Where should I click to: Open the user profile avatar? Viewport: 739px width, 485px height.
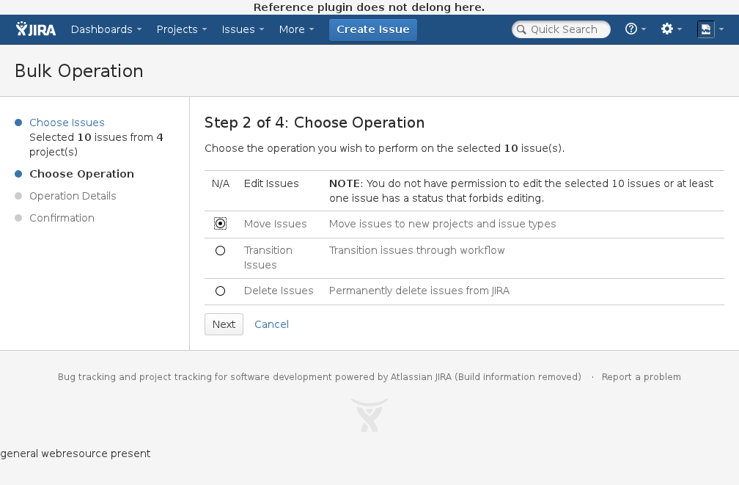pos(706,29)
